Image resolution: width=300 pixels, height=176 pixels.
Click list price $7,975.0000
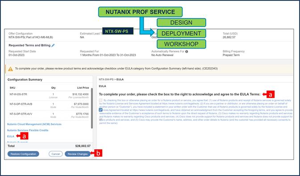81,104
